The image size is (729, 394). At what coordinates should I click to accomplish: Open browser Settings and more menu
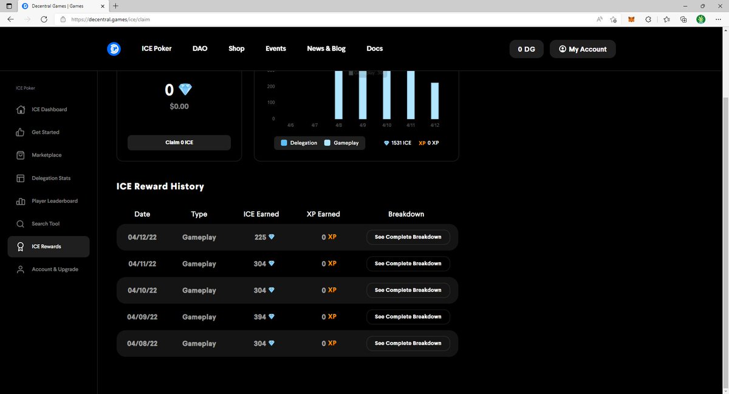(718, 19)
